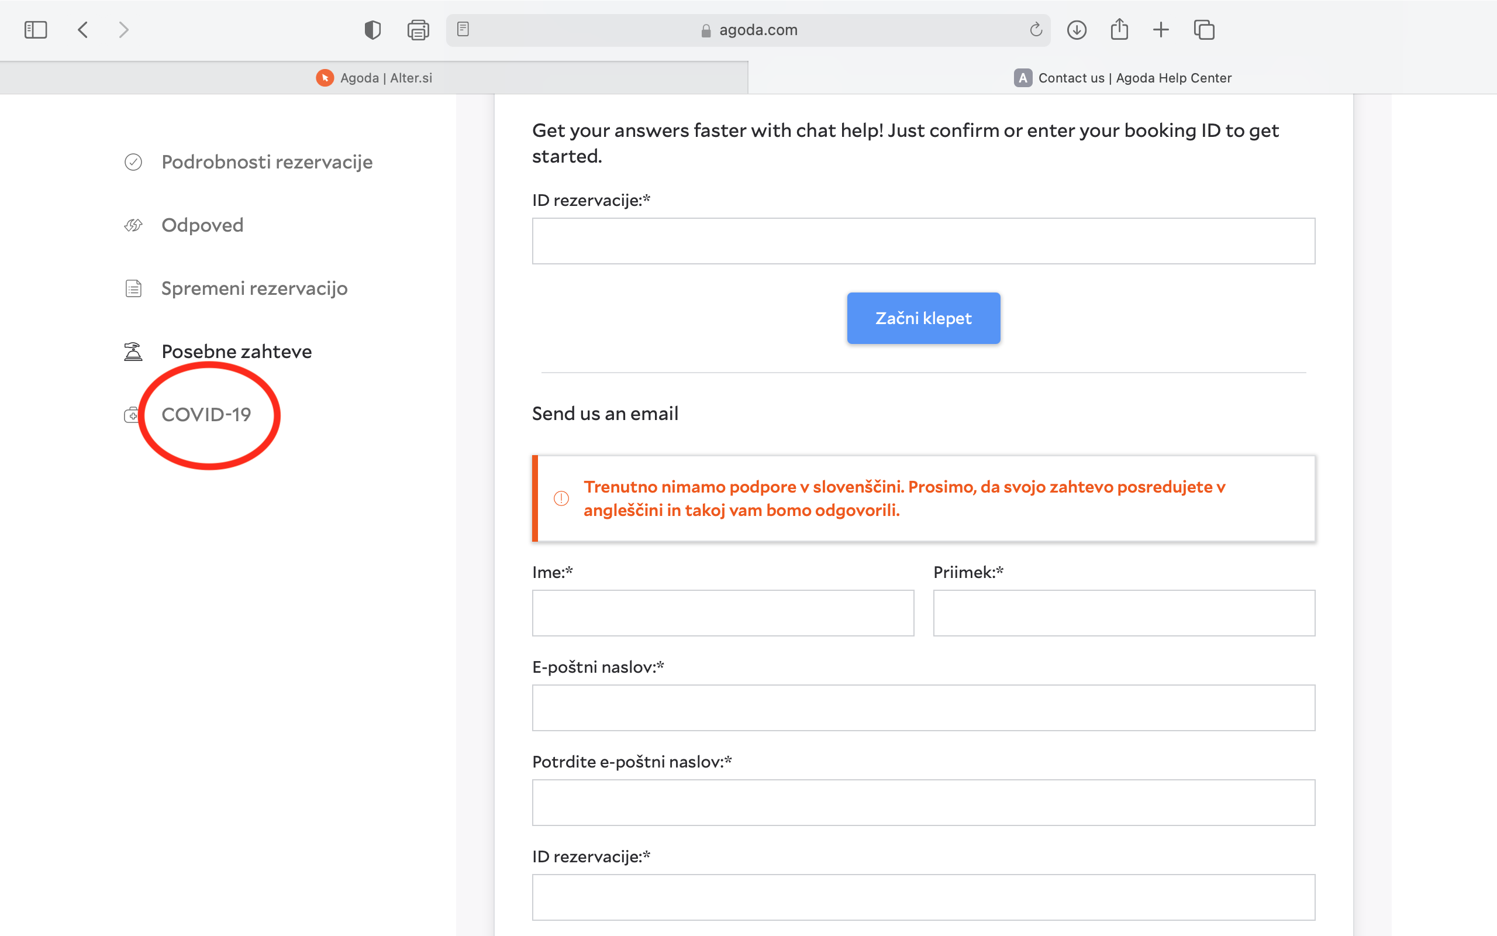Switch to the Agoda | Alter.si tab
This screenshot has width=1497, height=936.
pos(374,78)
